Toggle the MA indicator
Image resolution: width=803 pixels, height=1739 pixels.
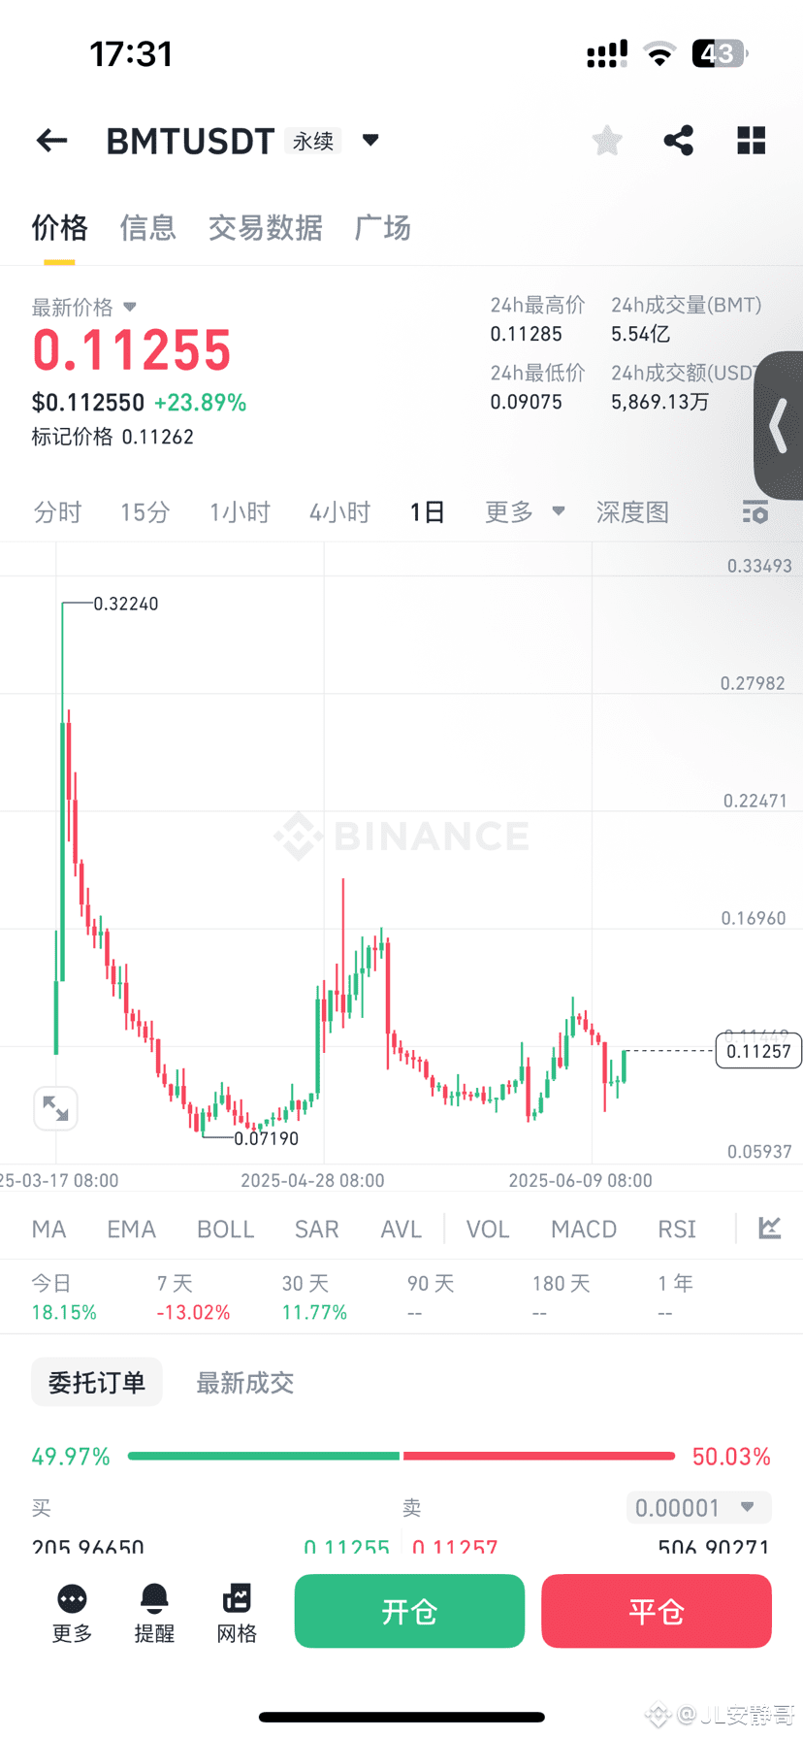48,1229
